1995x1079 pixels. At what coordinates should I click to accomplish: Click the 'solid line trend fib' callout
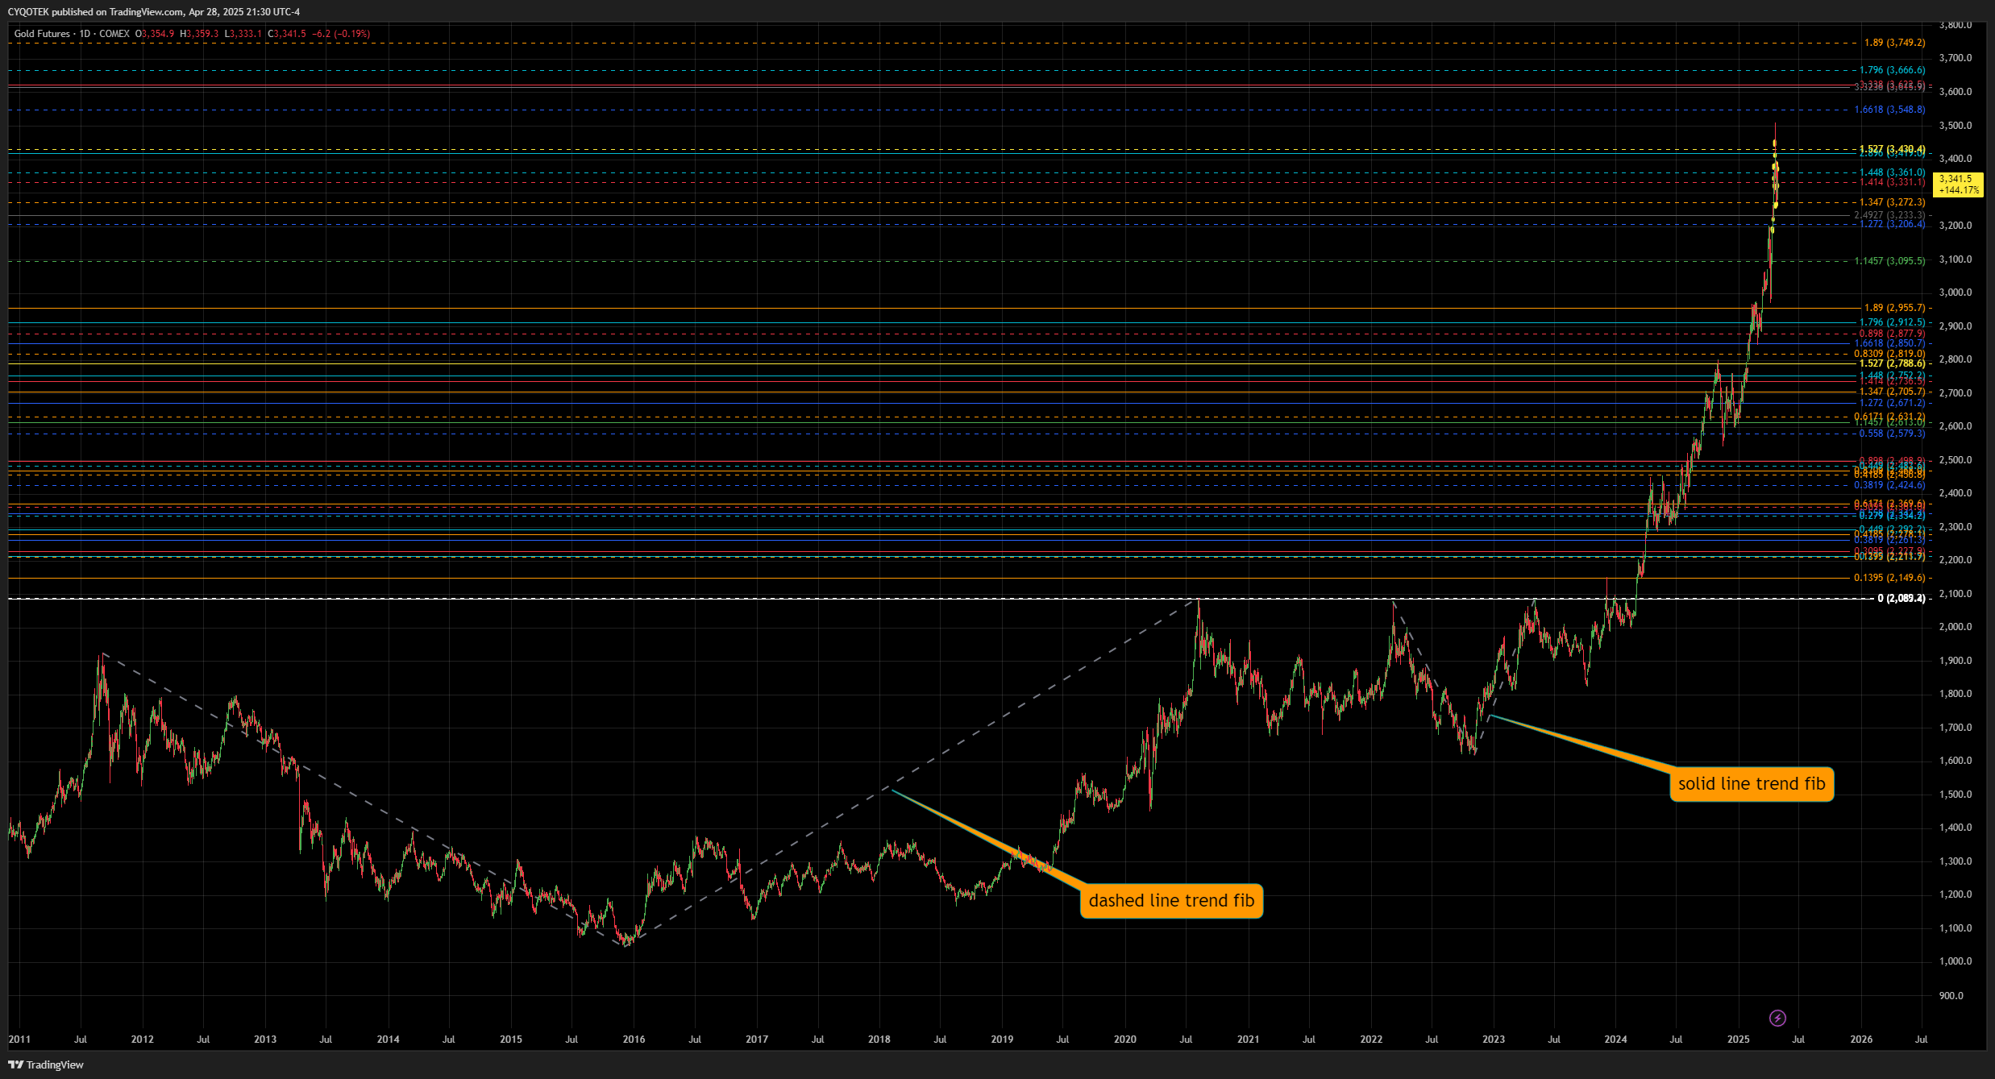1752,783
